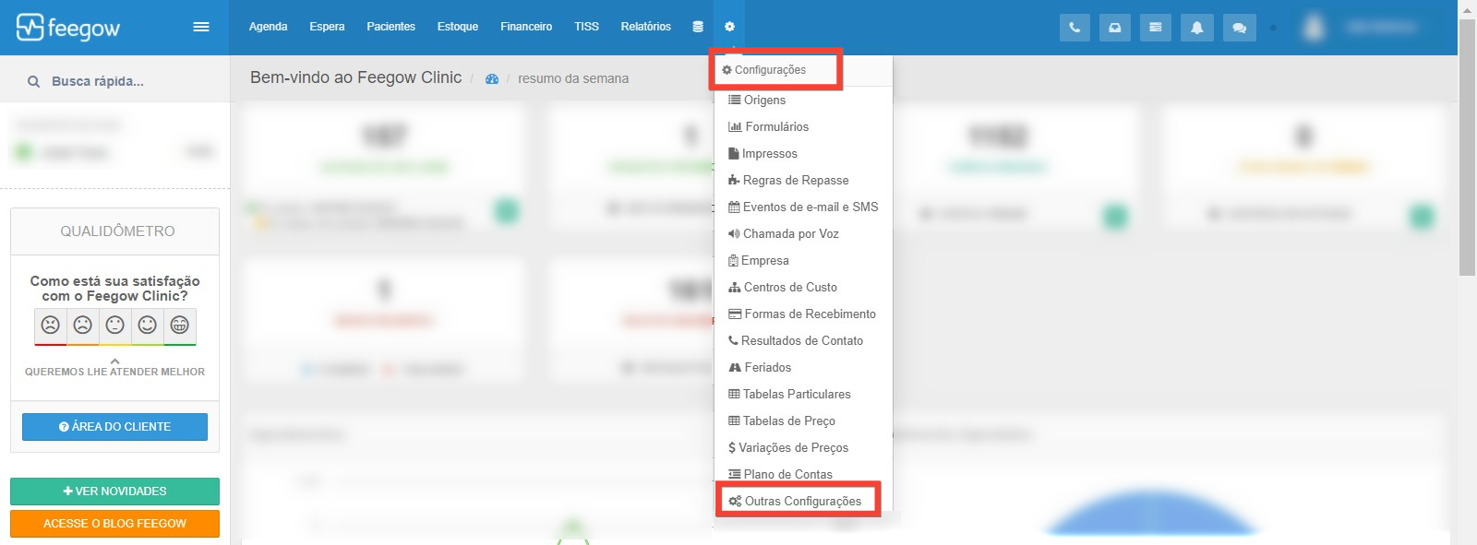Open Feriados settings
Image resolution: width=1477 pixels, height=545 pixels.
click(x=803, y=367)
